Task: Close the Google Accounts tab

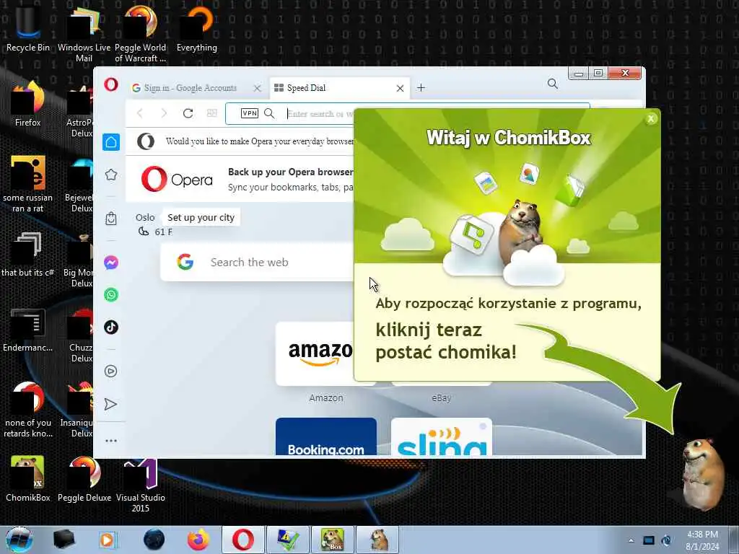Action: [x=257, y=88]
